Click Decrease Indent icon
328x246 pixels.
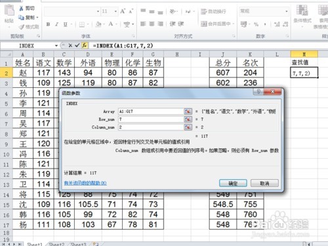click(173, 24)
